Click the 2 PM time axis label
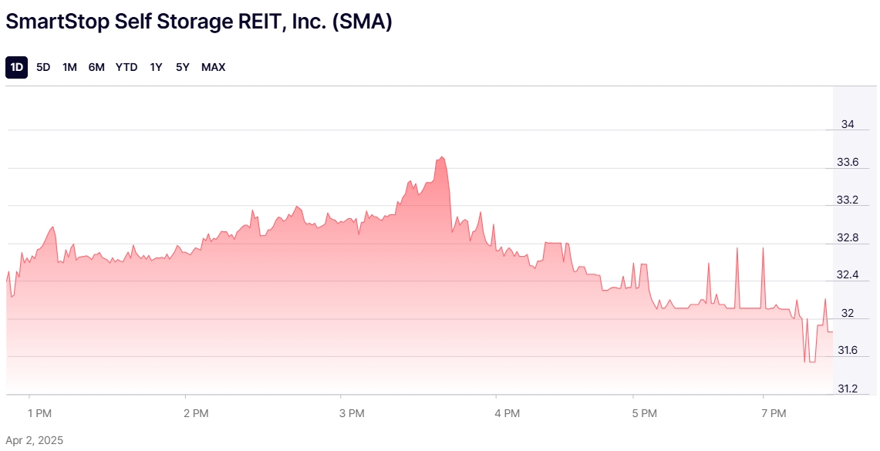Screen dimensions: 880x451 pos(197,414)
